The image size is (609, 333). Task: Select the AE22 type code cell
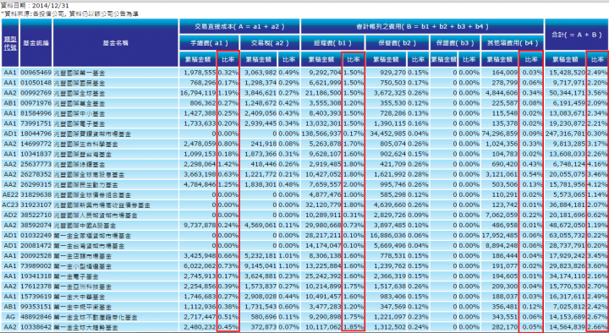[10, 195]
